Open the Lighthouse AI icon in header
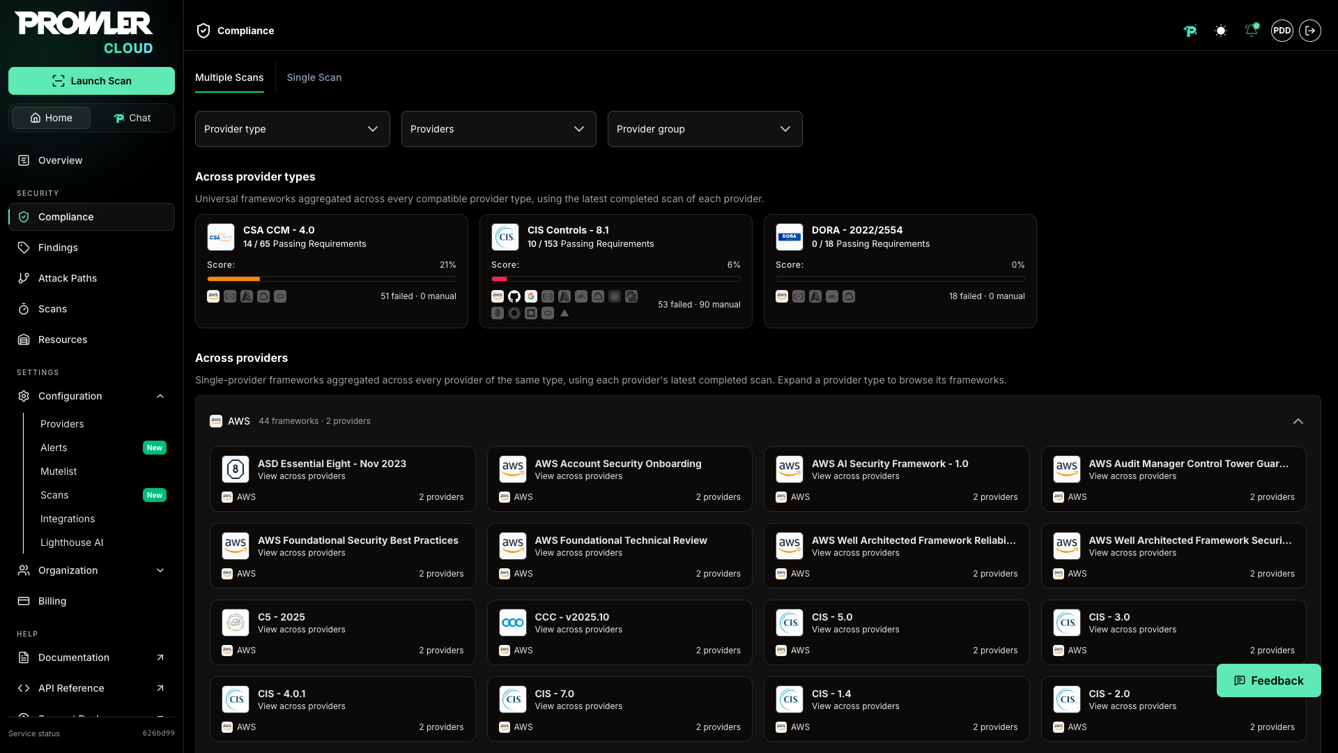This screenshot has width=1338, height=753. [x=1190, y=31]
